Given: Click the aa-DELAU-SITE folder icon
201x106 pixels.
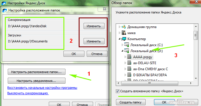Looking at the screenshot, I should pyautogui.click(x=129, y=63).
